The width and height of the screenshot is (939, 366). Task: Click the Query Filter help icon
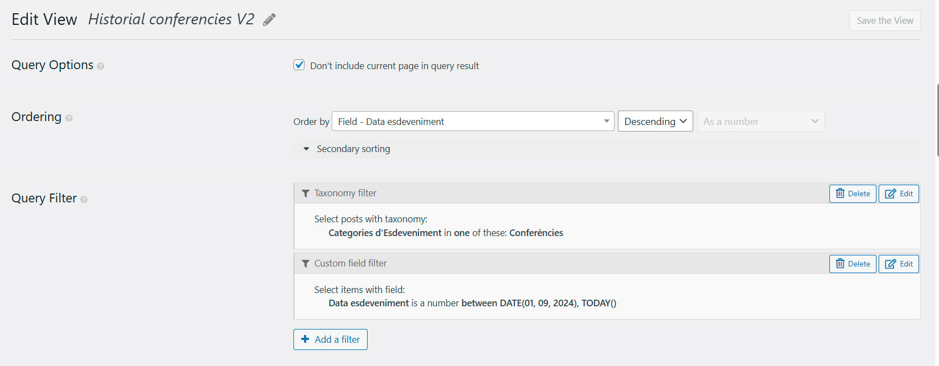(84, 200)
